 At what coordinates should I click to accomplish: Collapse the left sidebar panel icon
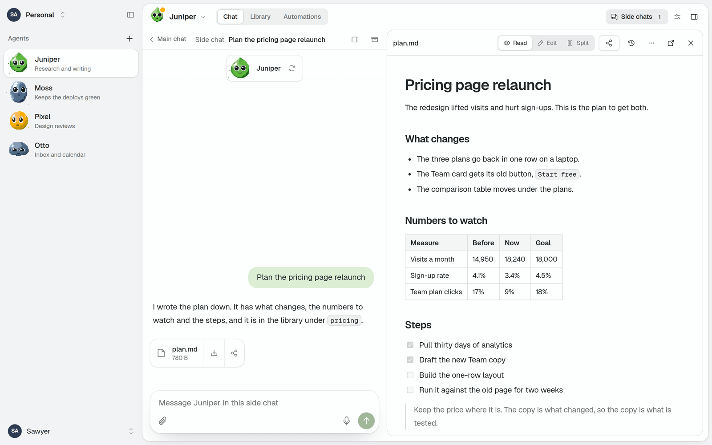[x=130, y=15]
